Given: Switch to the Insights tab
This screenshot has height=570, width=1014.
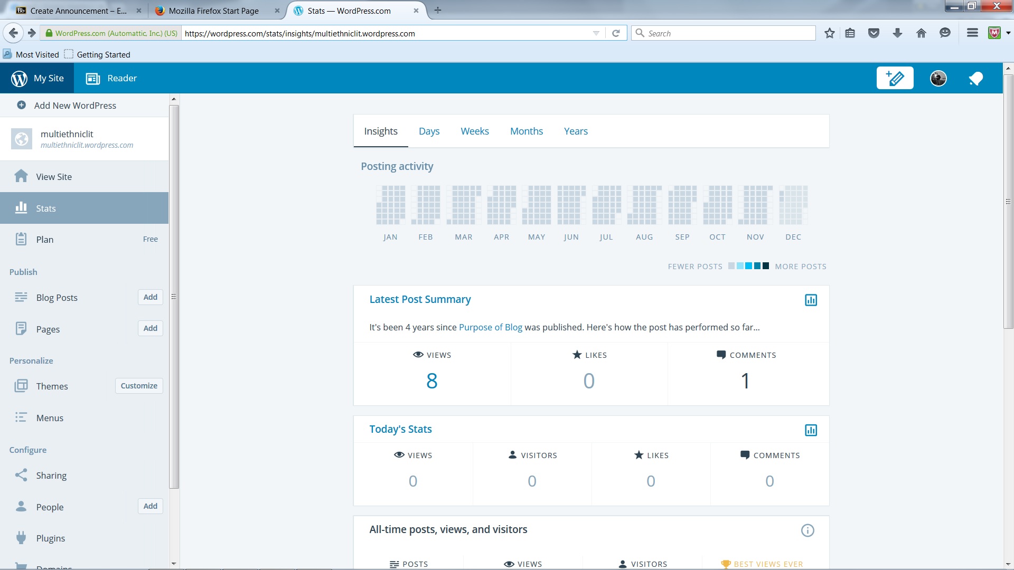Looking at the screenshot, I should pyautogui.click(x=381, y=131).
